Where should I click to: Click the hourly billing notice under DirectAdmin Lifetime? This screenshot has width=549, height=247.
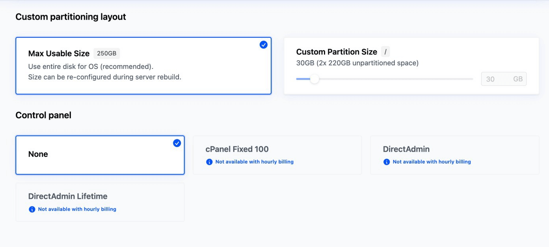[x=77, y=209]
